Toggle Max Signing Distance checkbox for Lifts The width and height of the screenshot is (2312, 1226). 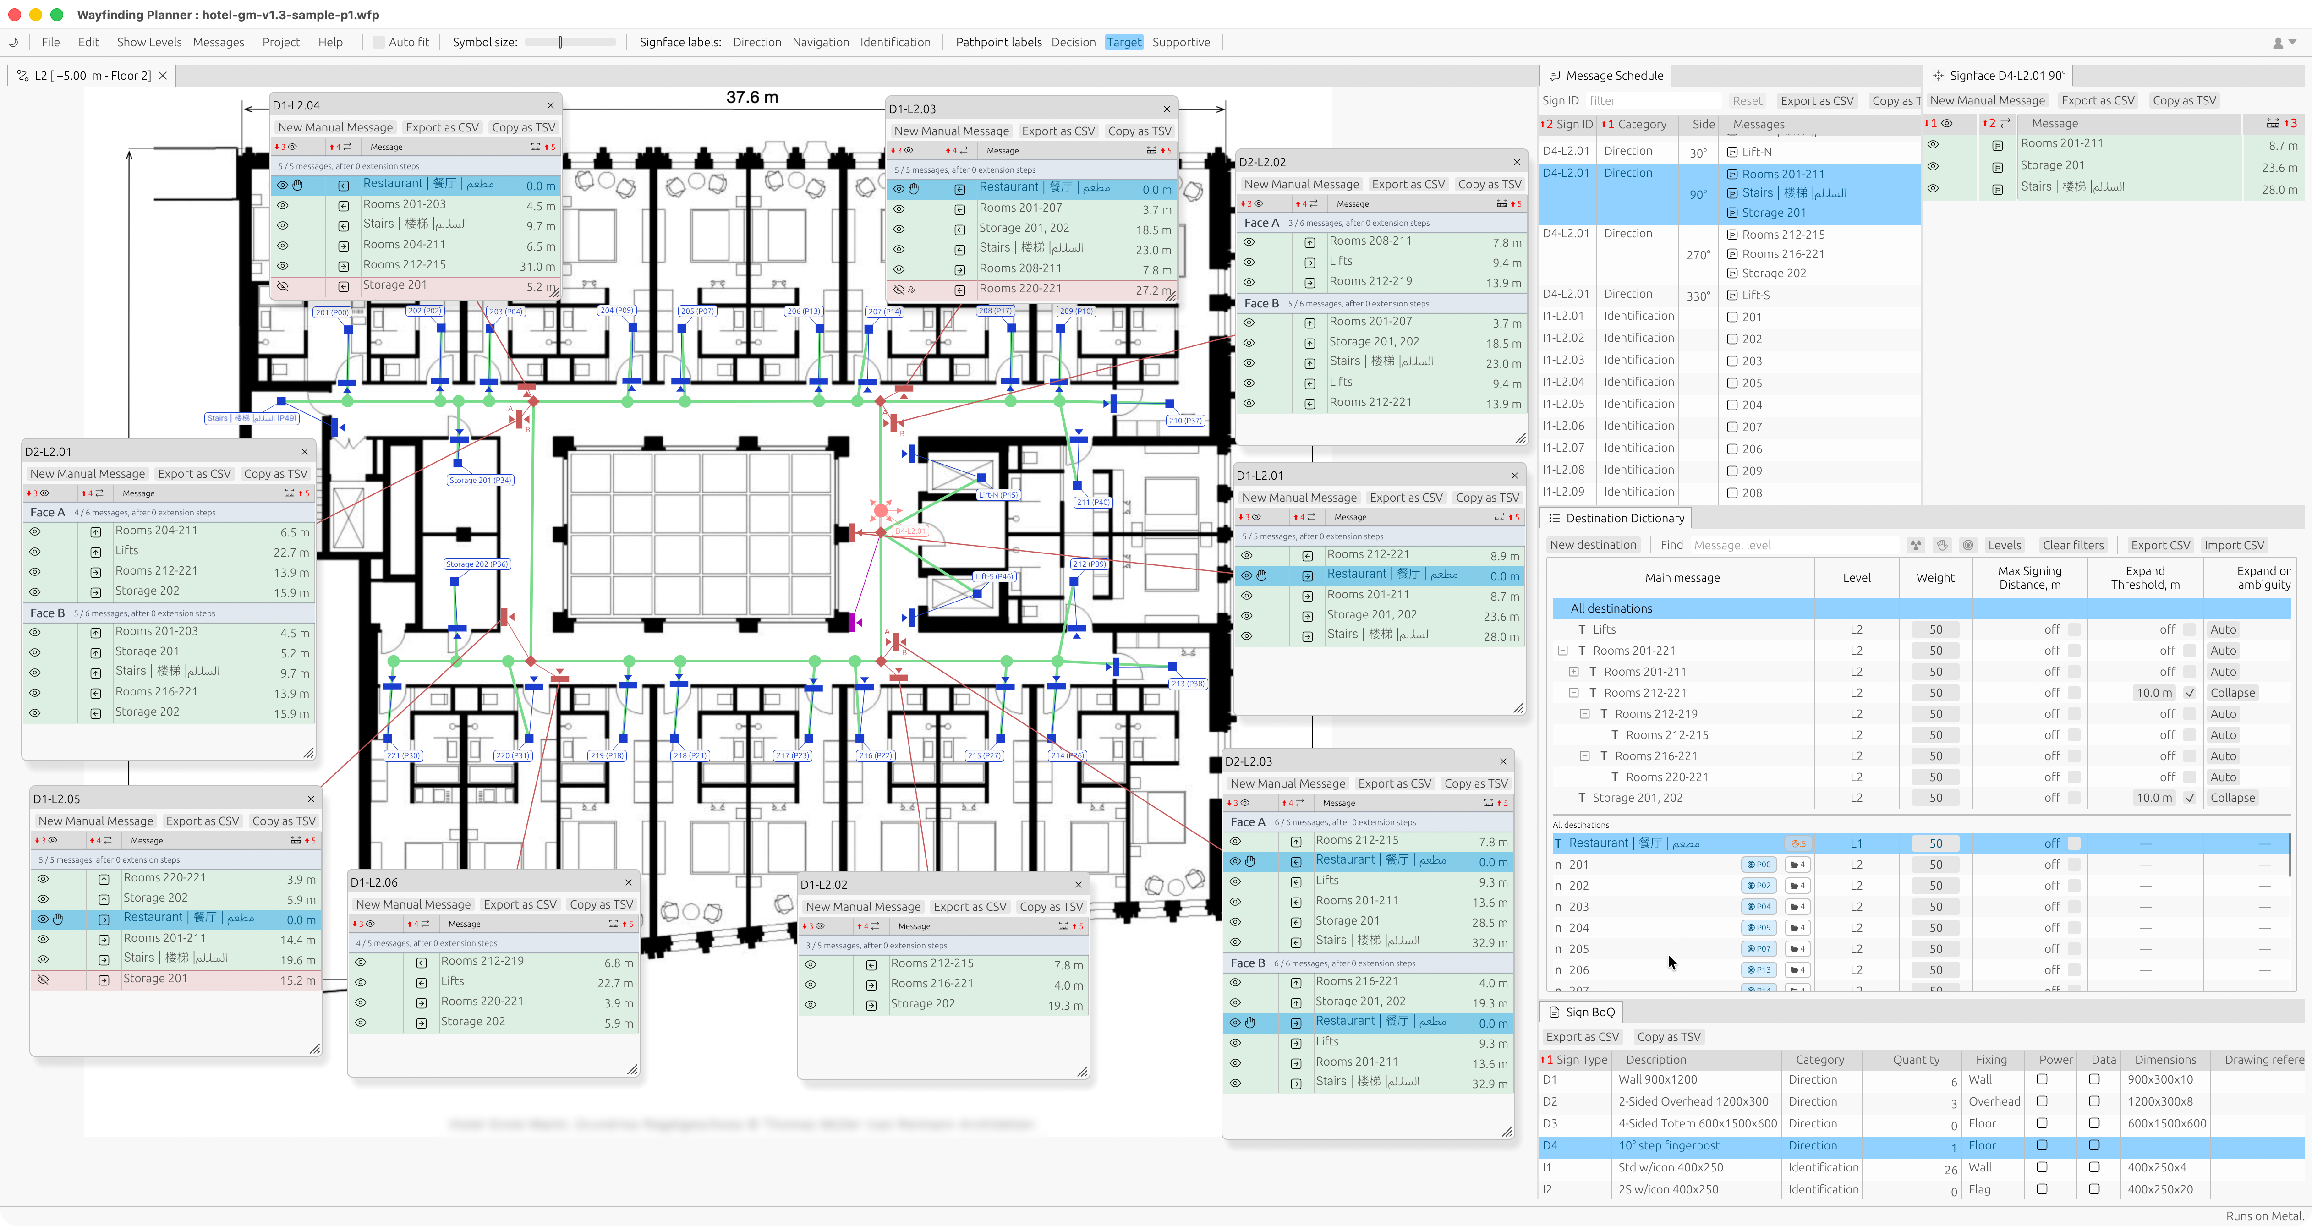tap(2074, 630)
